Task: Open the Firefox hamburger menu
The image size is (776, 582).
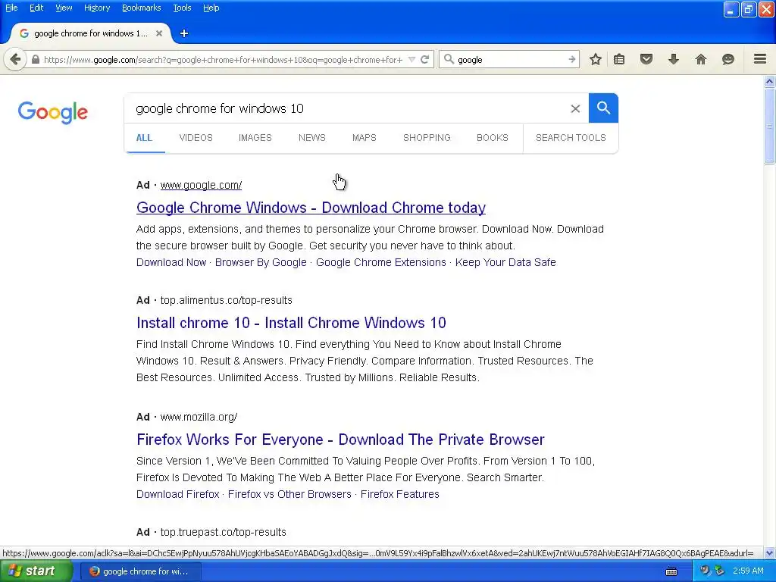Action: [760, 59]
